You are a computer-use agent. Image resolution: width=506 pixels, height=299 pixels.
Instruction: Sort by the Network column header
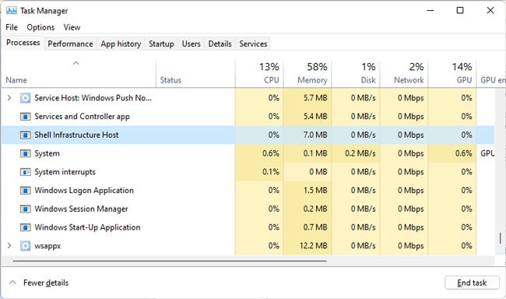(x=404, y=74)
